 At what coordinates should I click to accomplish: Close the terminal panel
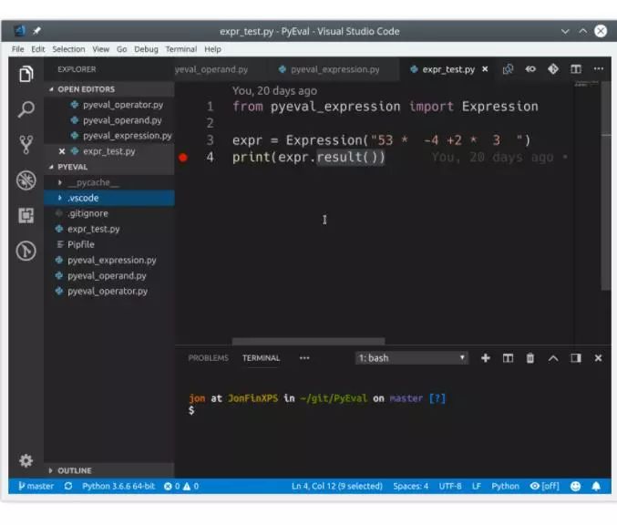(x=599, y=358)
